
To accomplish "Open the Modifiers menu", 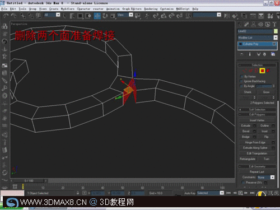I will click(x=67, y=9).
